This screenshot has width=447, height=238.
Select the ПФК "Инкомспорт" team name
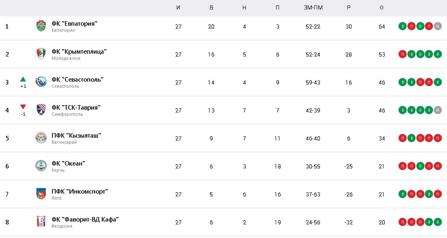tap(80, 191)
